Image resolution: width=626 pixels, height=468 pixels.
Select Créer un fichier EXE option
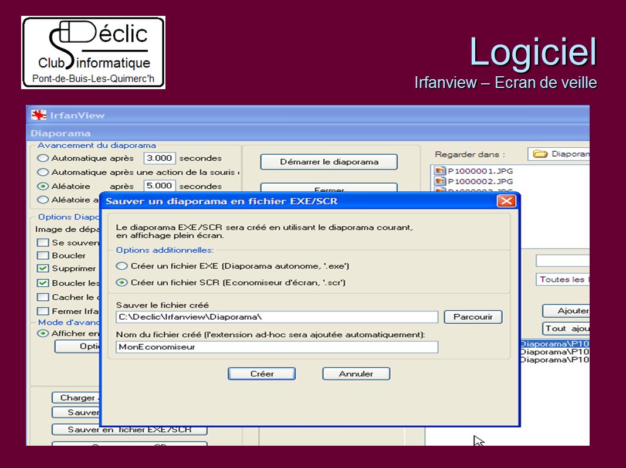click(x=121, y=266)
